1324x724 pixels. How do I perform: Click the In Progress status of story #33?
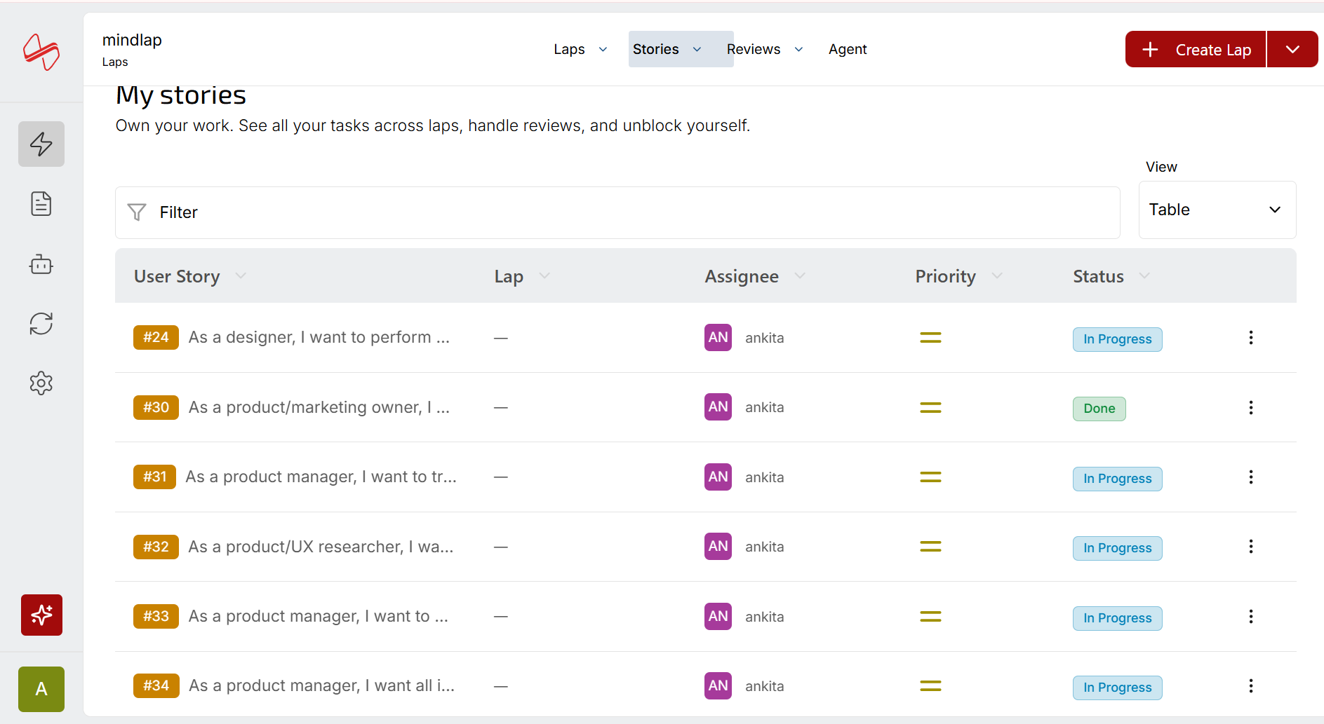coord(1117,618)
